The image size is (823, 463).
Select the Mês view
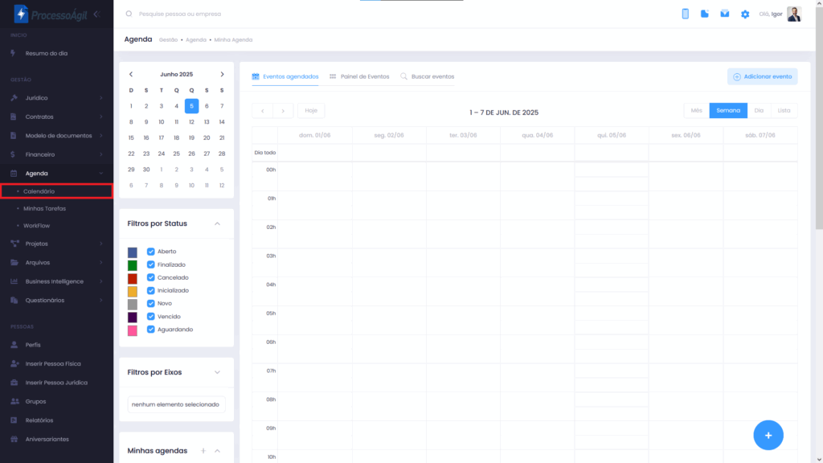(x=697, y=110)
